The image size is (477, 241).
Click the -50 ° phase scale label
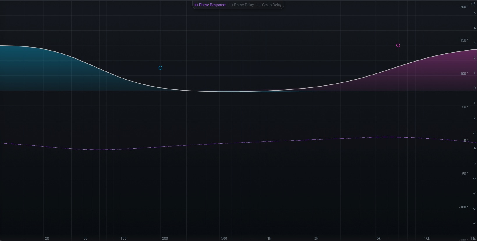point(465,174)
